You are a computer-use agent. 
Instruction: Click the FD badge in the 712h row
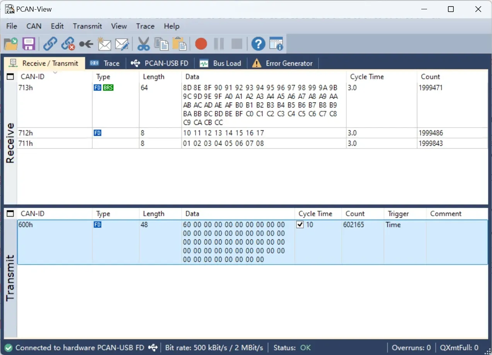point(97,133)
